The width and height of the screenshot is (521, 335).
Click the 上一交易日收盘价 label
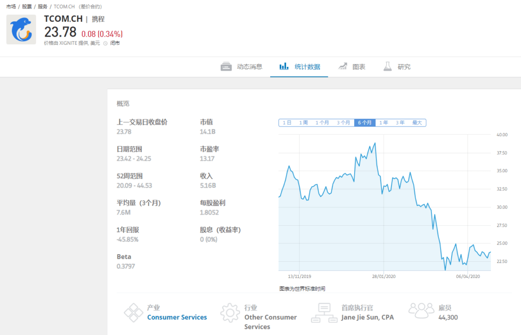pyautogui.click(x=142, y=122)
